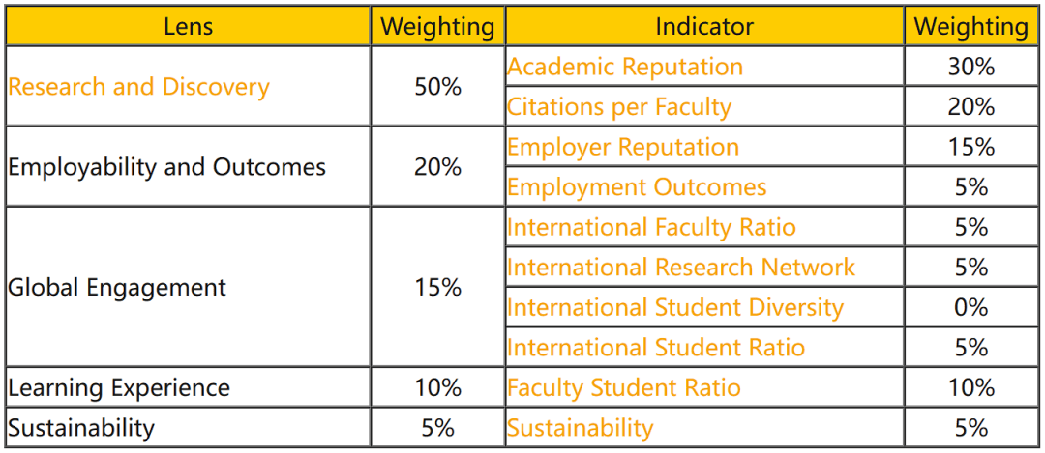The image size is (1045, 453).
Task: Open the Academic Reputation indicator link
Action: click(624, 67)
